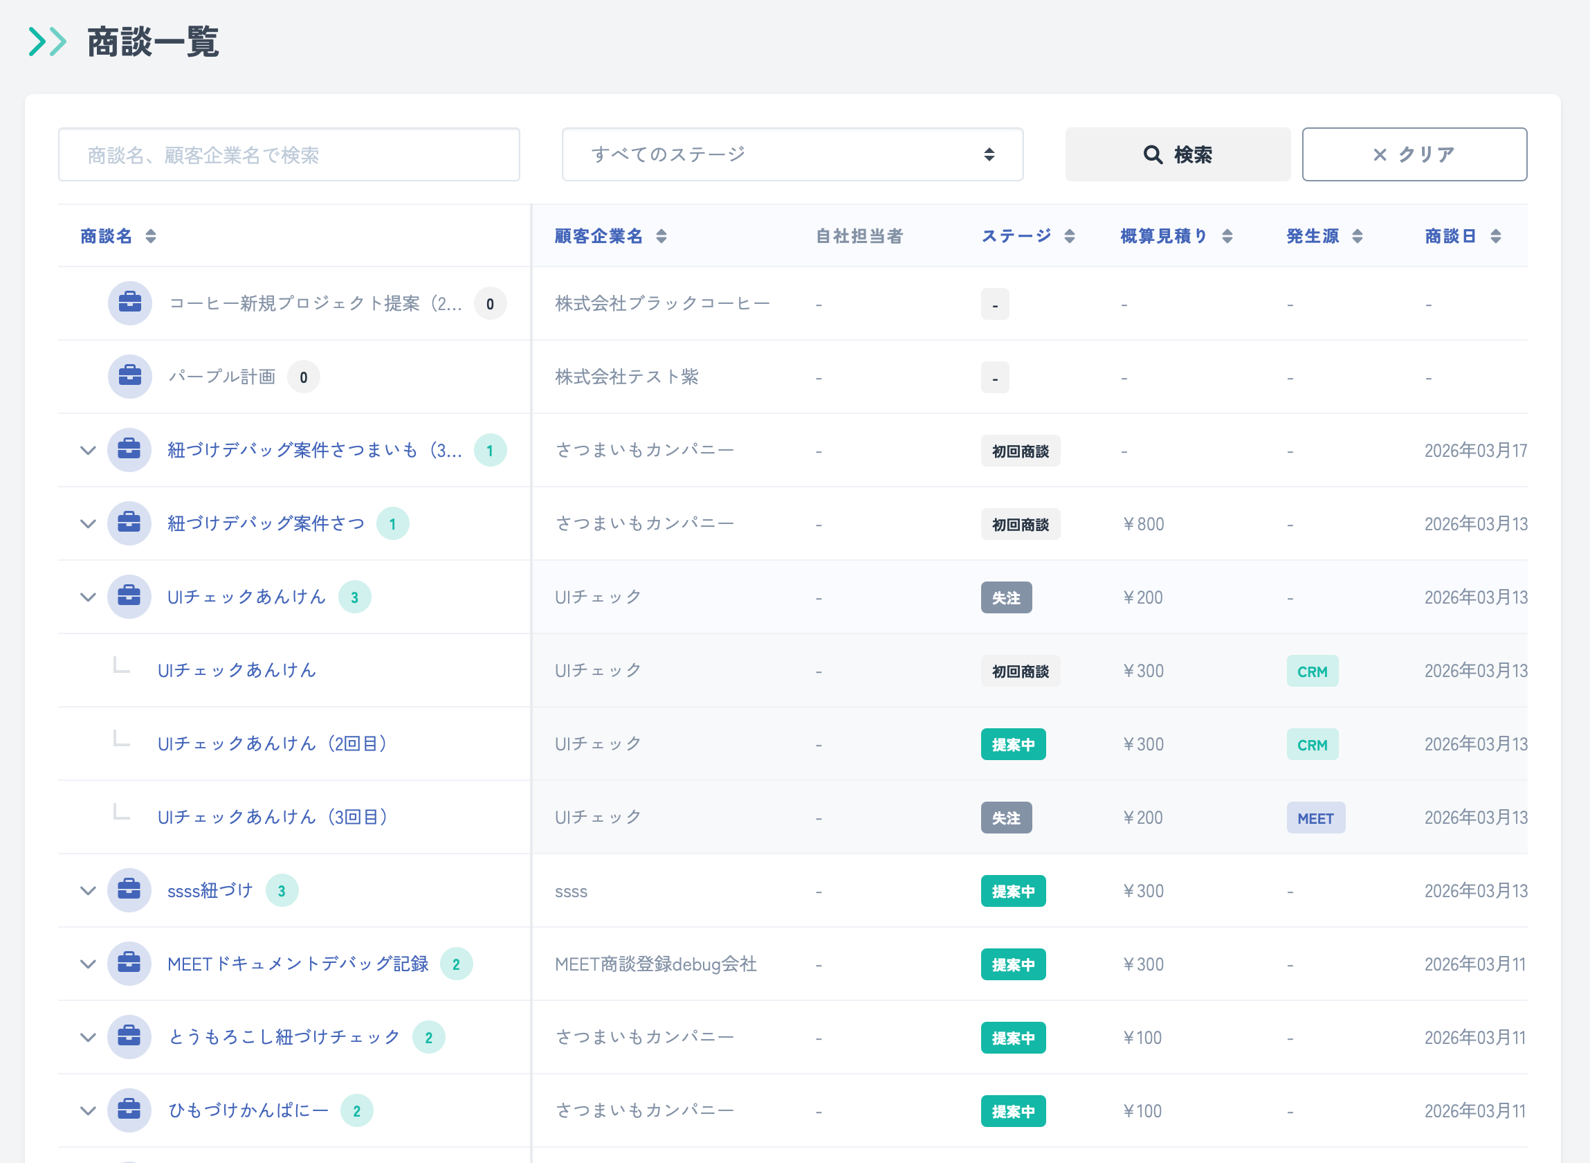
Task: Click the ssss company cell
Action: tap(571, 891)
